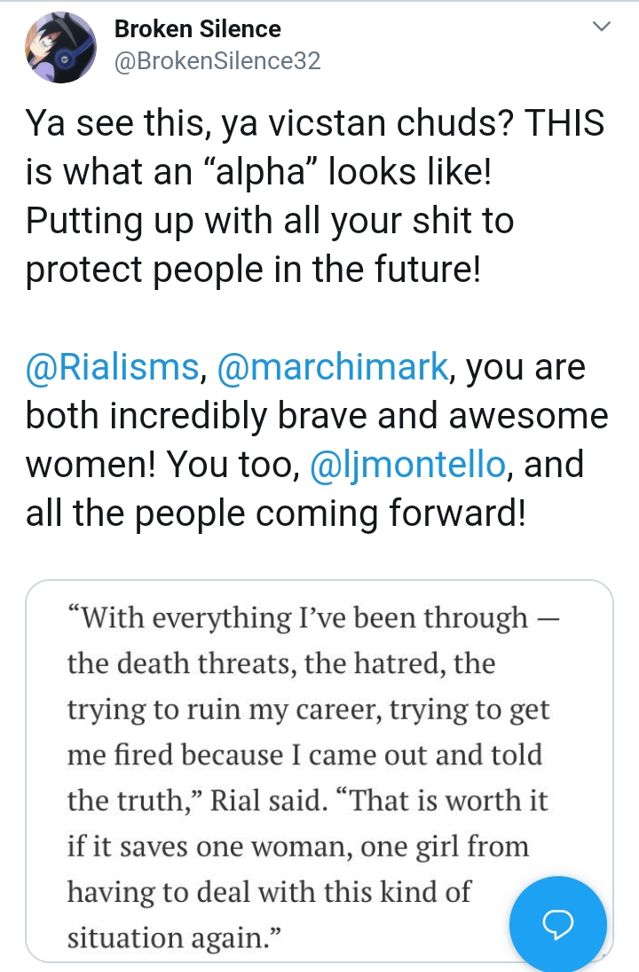Image resolution: width=639 pixels, height=972 pixels.
Task: Click the line "both incredibly brave and awesome"
Action: point(317,415)
